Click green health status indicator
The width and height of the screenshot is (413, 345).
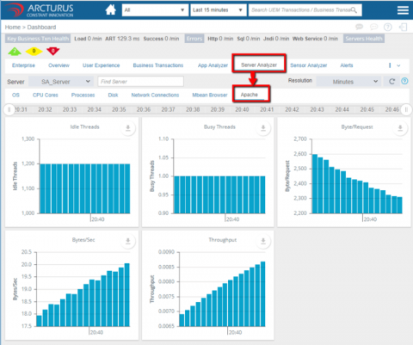click(x=15, y=52)
